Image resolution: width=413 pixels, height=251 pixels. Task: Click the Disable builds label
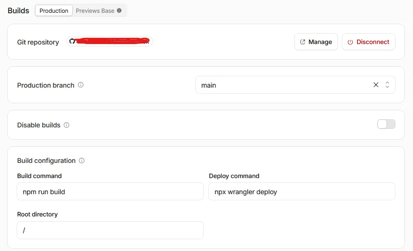pos(39,125)
